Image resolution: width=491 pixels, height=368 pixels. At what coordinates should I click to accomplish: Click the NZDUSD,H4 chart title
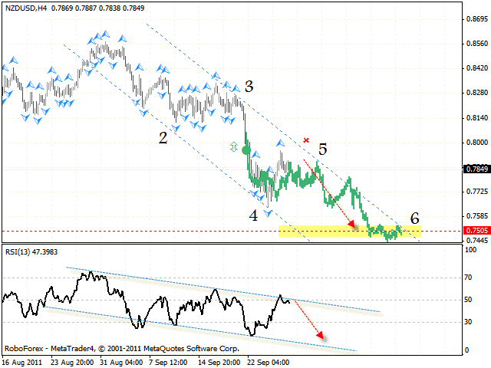click(x=25, y=8)
